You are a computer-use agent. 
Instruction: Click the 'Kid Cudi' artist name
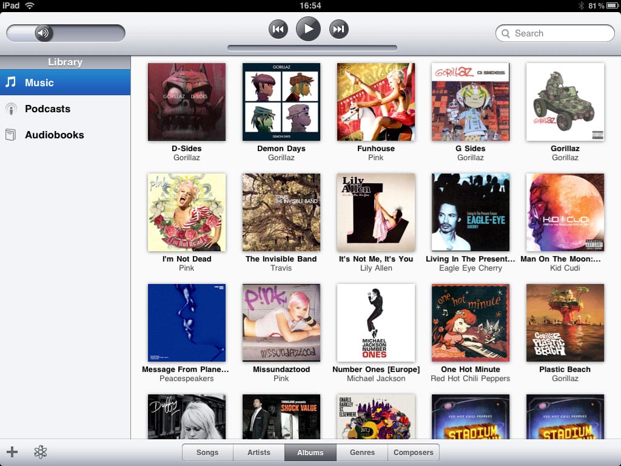(x=565, y=268)
